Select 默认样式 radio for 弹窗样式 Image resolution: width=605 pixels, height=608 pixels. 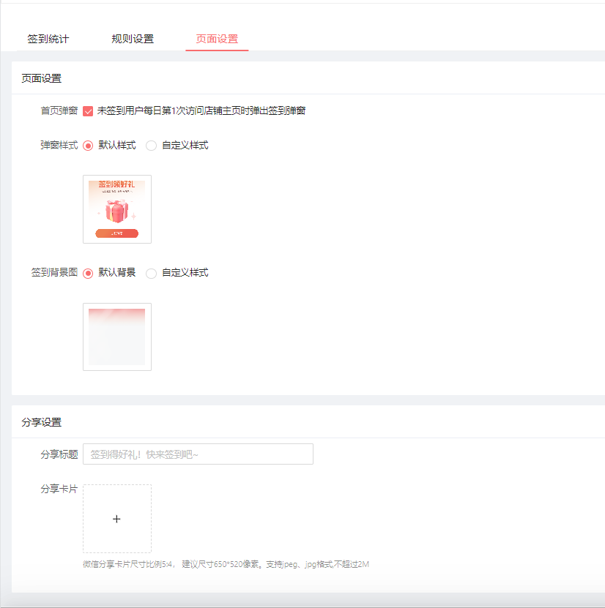(89, 146)
